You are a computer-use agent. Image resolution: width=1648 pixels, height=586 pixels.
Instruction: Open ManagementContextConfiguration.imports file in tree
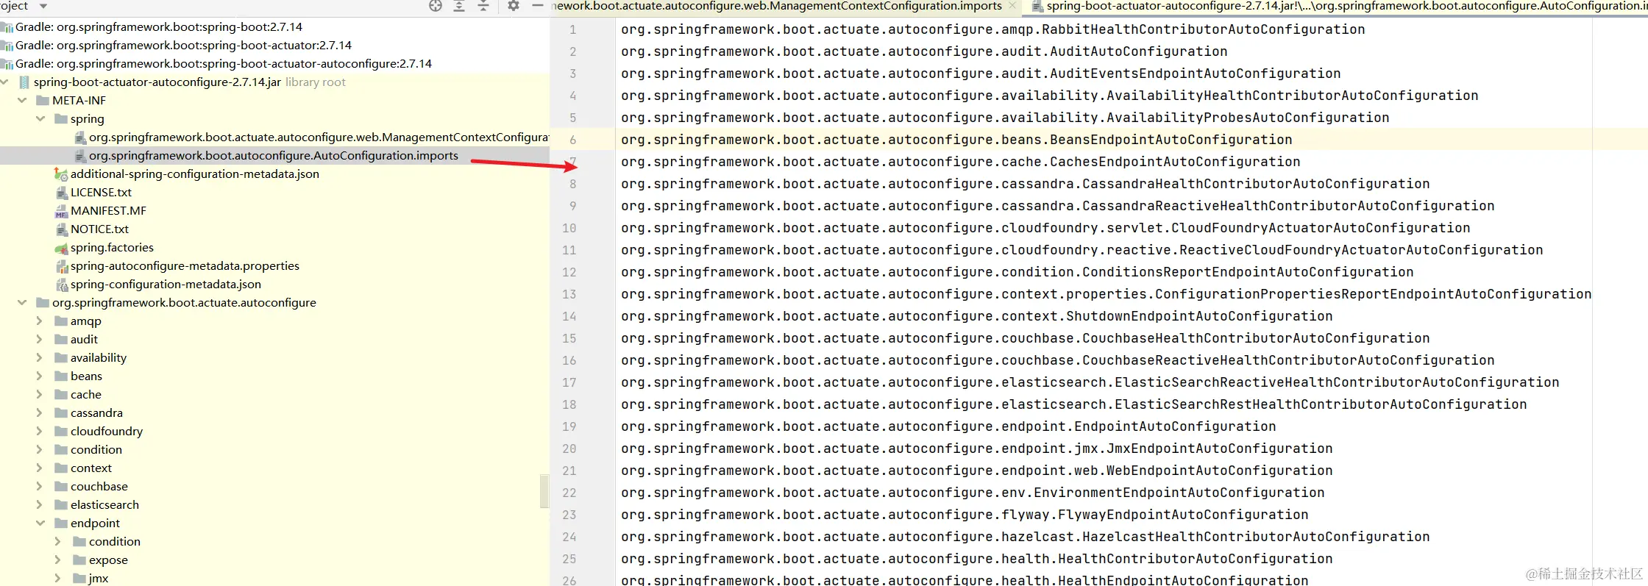tap(319, 137)
